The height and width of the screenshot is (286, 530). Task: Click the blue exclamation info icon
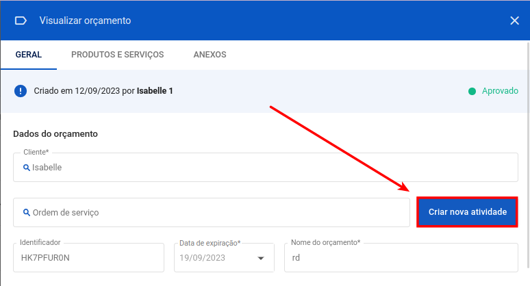(21, 91)
